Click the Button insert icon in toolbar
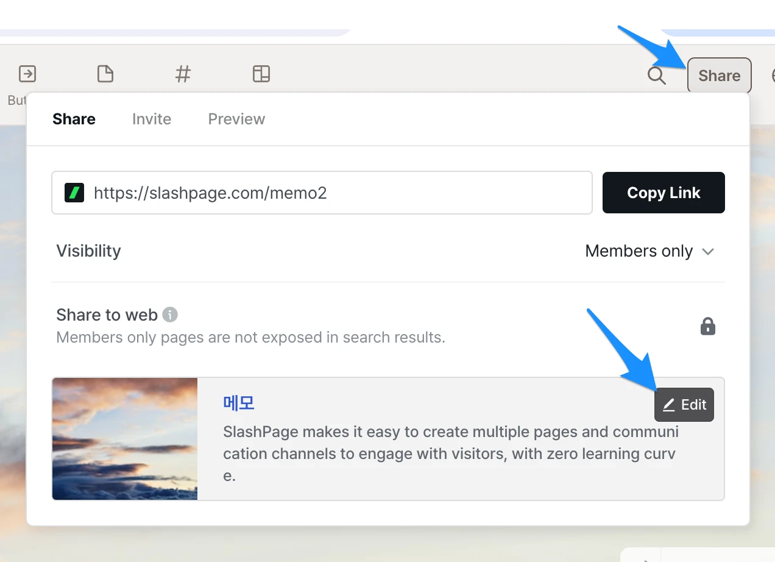This screenshot has width=775, height=562. [27, 74]
